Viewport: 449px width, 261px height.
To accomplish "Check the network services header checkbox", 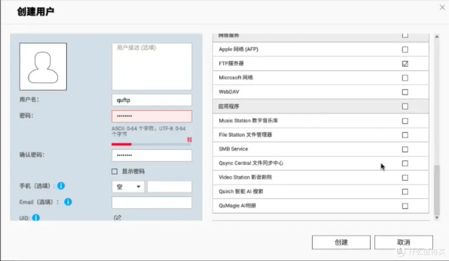I will [x=405, y=35].
